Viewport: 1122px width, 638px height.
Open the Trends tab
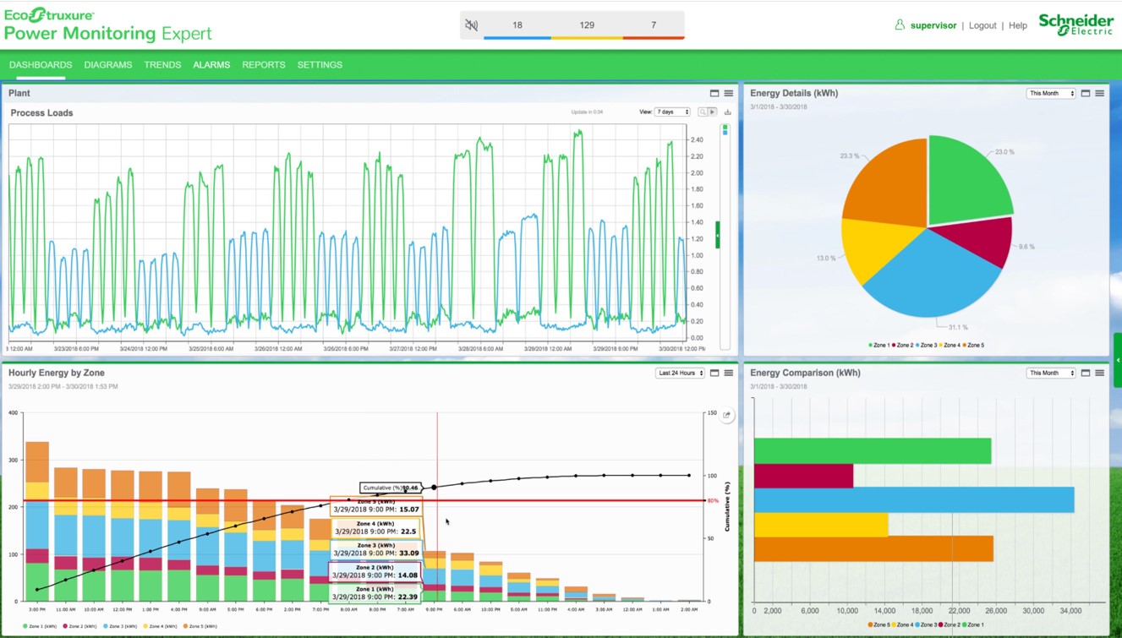click(x=162, y=65)
